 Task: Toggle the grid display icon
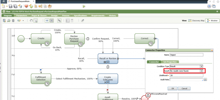[52, 21]
